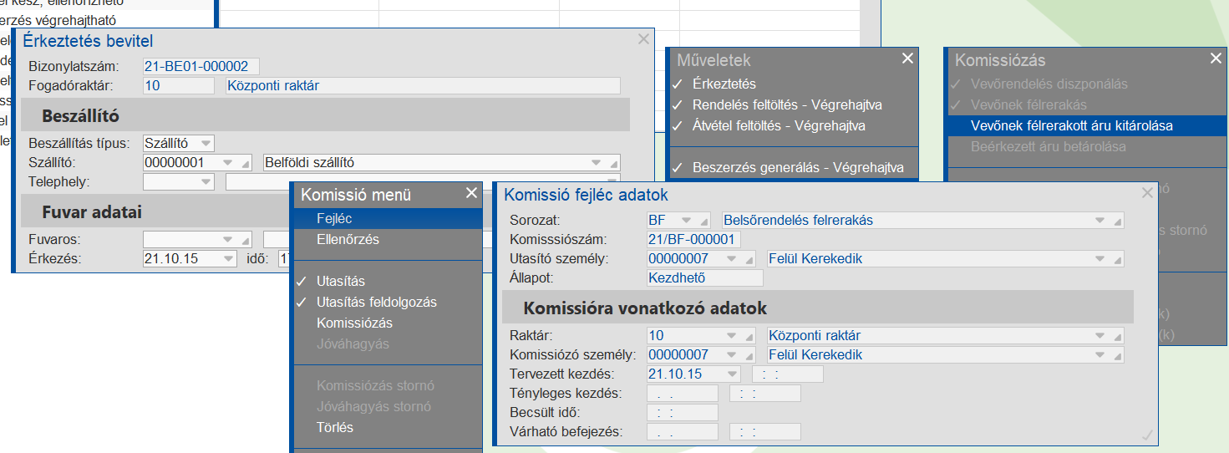Viewport: 1229px width, 453px height.
Task: Open Komissiózás entry in Komissió menü
Action: (389, 323)
